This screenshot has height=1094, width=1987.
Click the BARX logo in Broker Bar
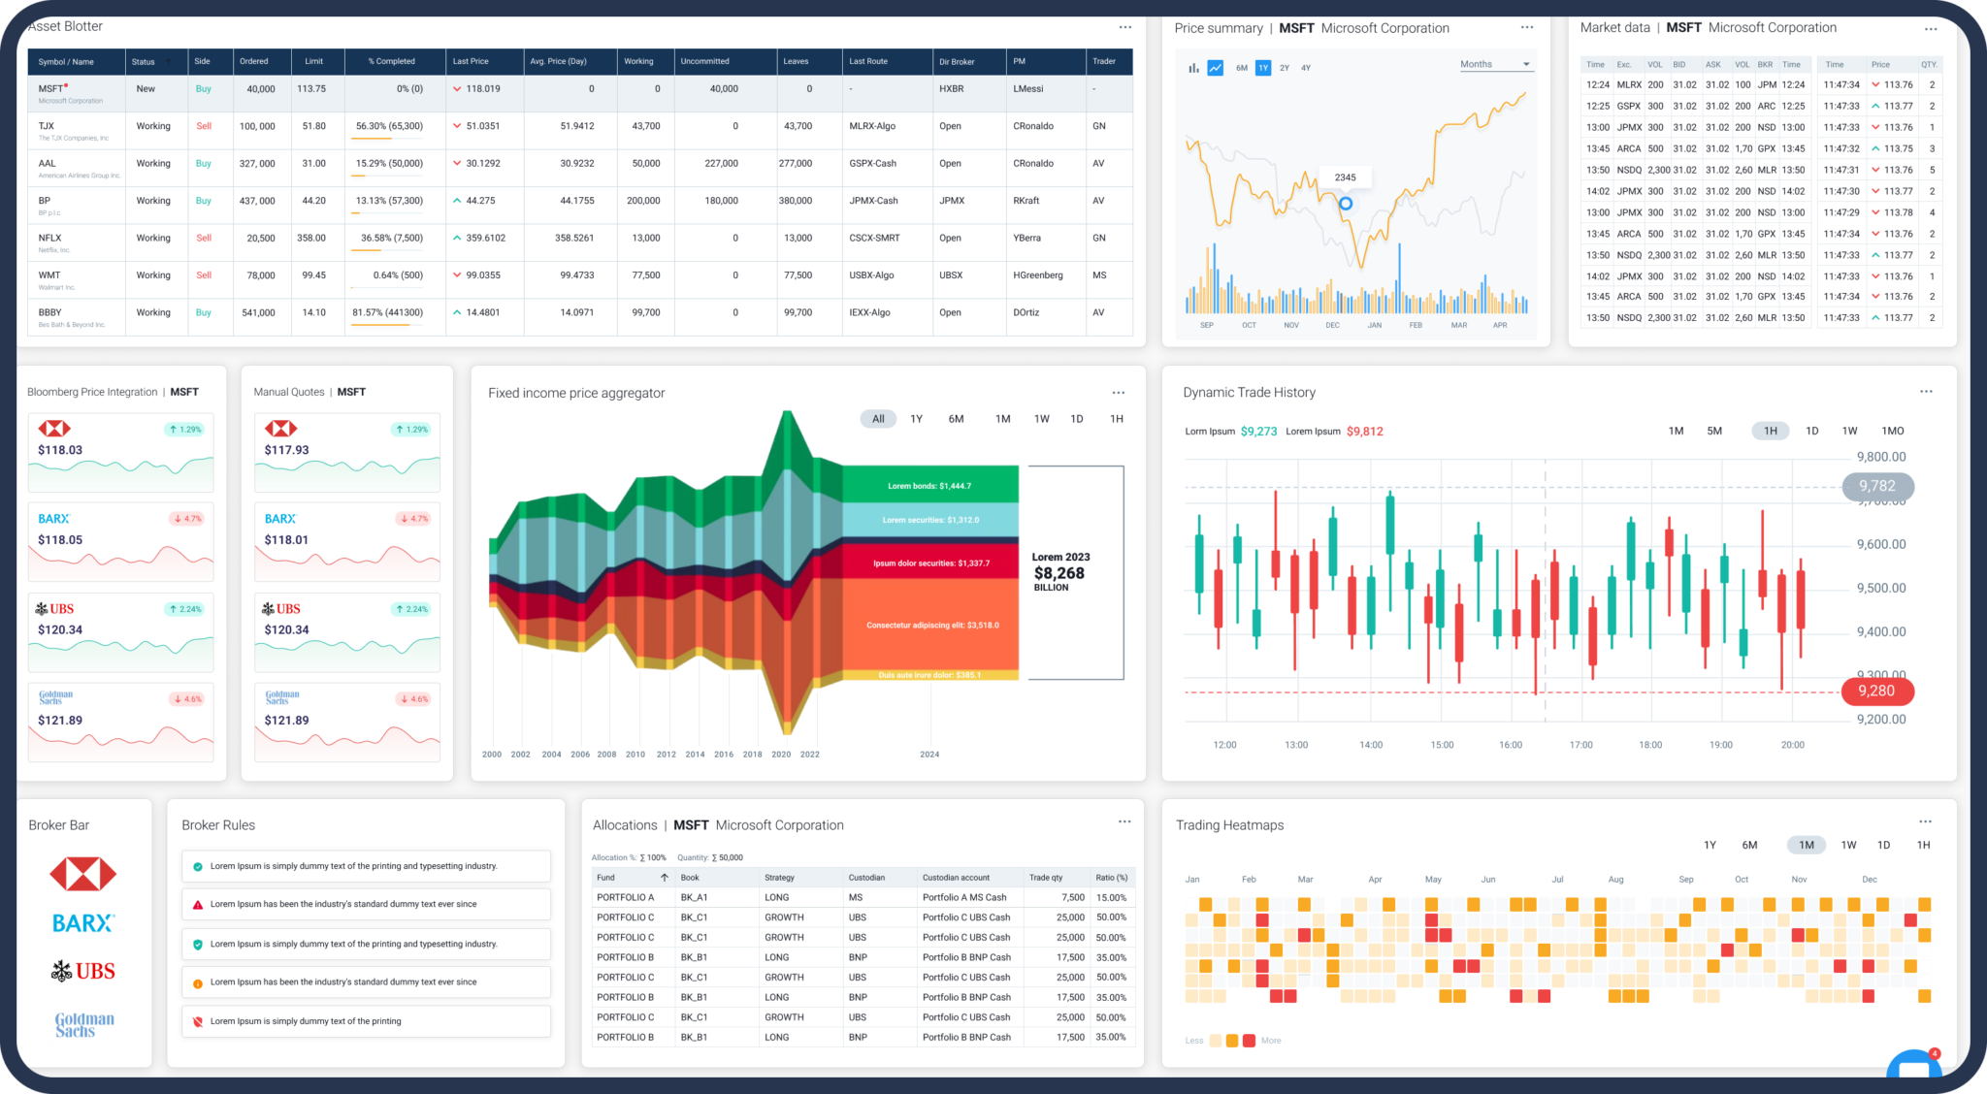83,923
